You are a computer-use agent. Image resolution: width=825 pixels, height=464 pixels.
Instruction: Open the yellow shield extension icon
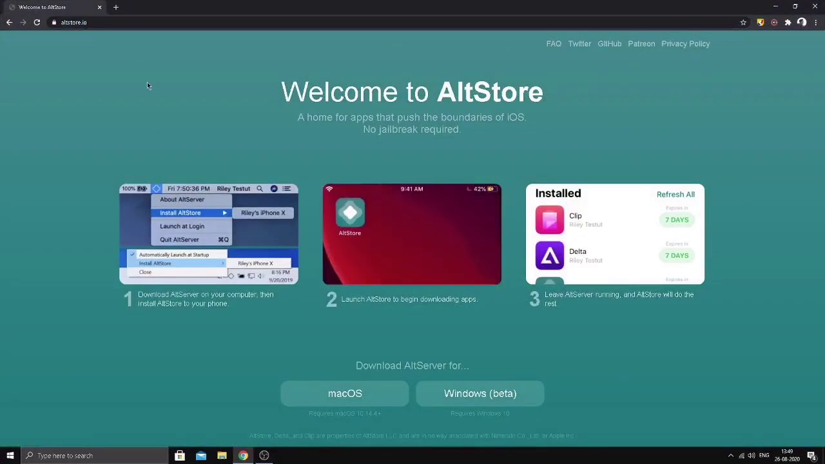point(761,23)
